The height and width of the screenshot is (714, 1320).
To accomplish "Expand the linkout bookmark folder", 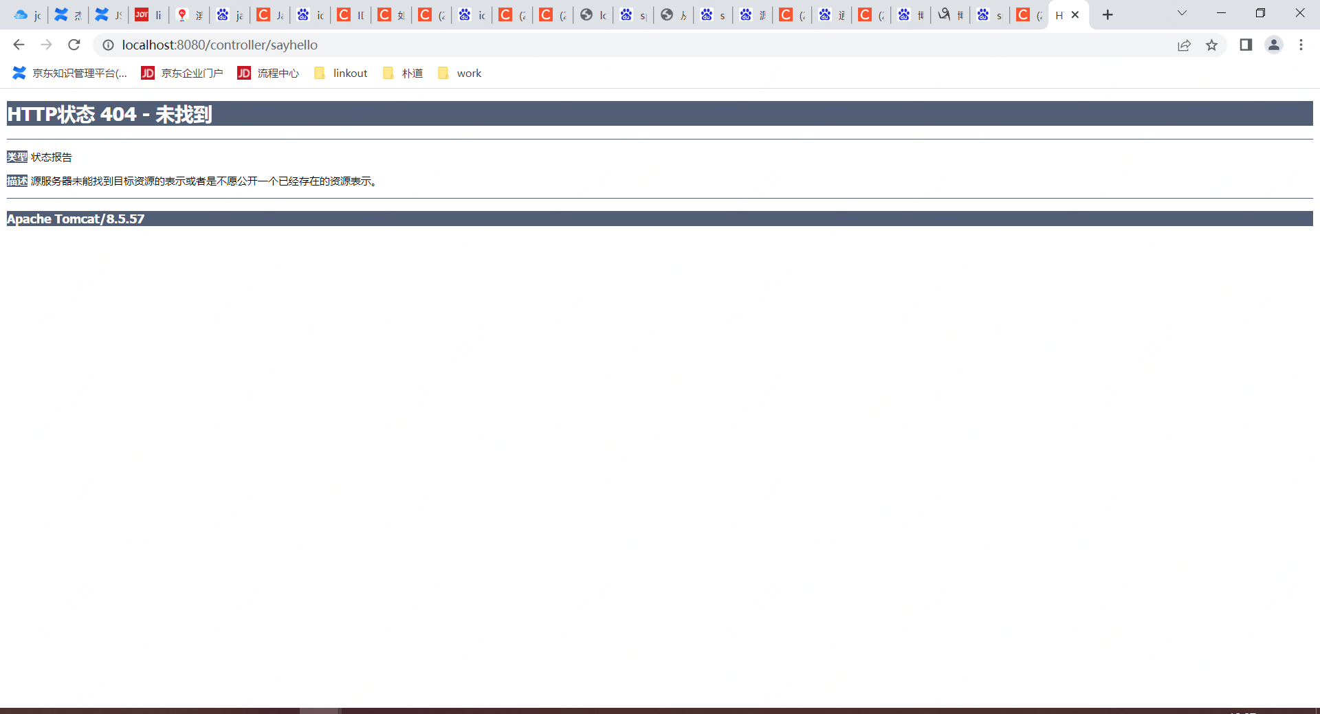I will [x=340, y=73].
